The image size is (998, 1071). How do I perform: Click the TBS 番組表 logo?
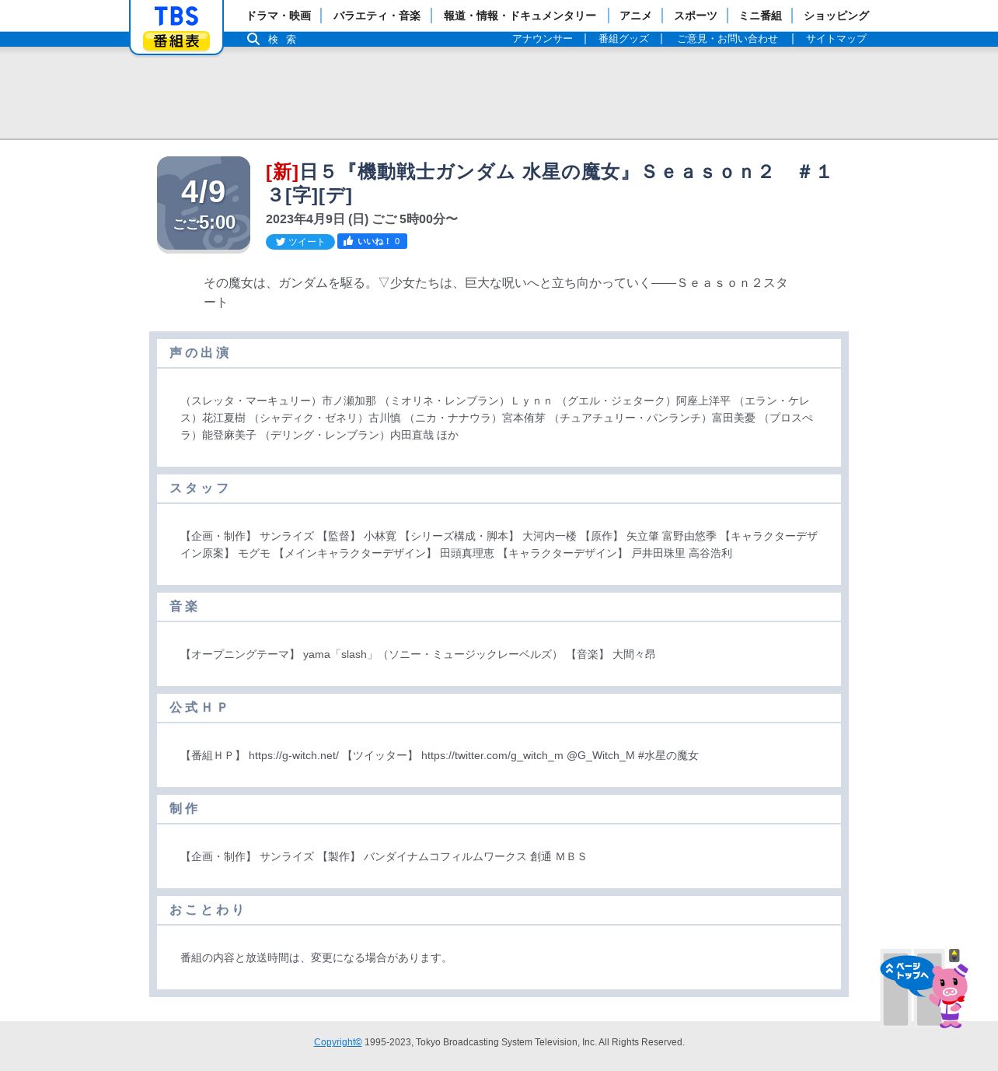click(176, 27)
